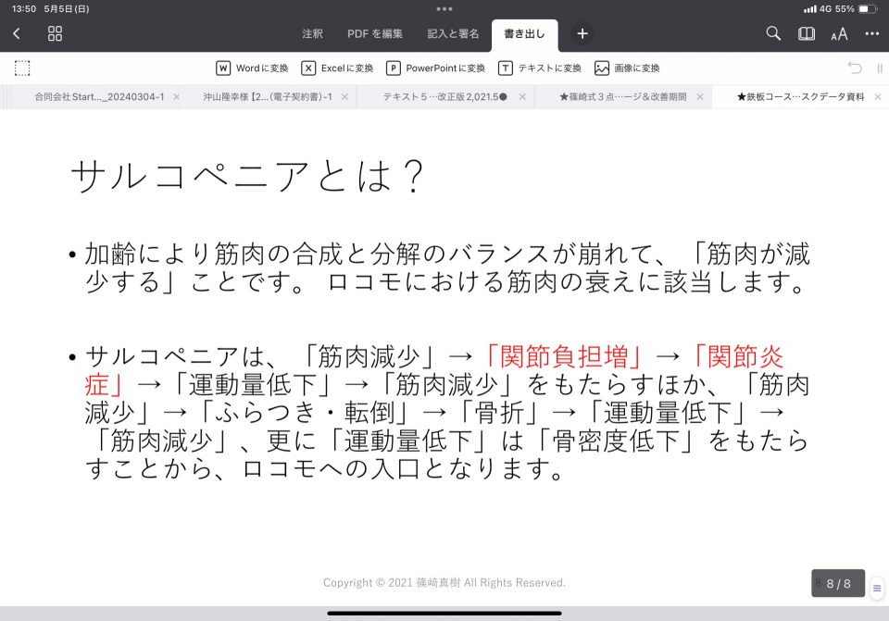The width and height of the screenshot is (889, 621).
Task: Open text size AA settings
Action: pyautogui.click(x=839, y=34)
